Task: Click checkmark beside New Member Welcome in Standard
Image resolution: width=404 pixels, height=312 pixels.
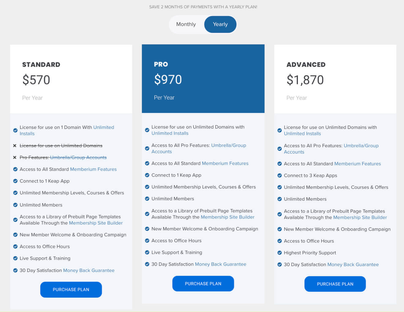Action: [x=15, y=235]
